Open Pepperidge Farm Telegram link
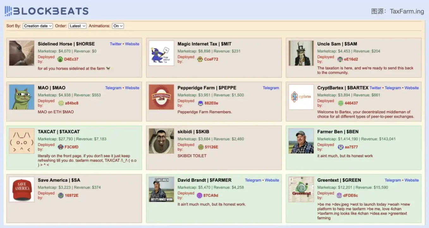The width and height of the screenshot is (429, 228). point(271,88)
